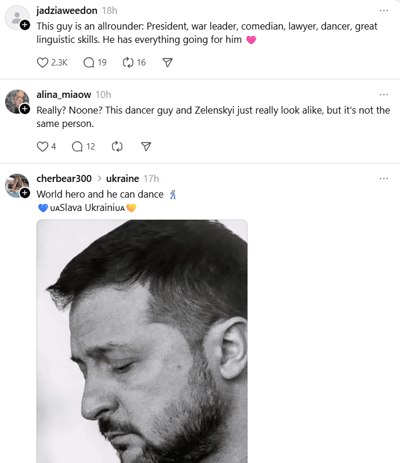Open the comments on alina_miaow's post
The height and width of the screenshot is (463, 400).
pos(77,147)
